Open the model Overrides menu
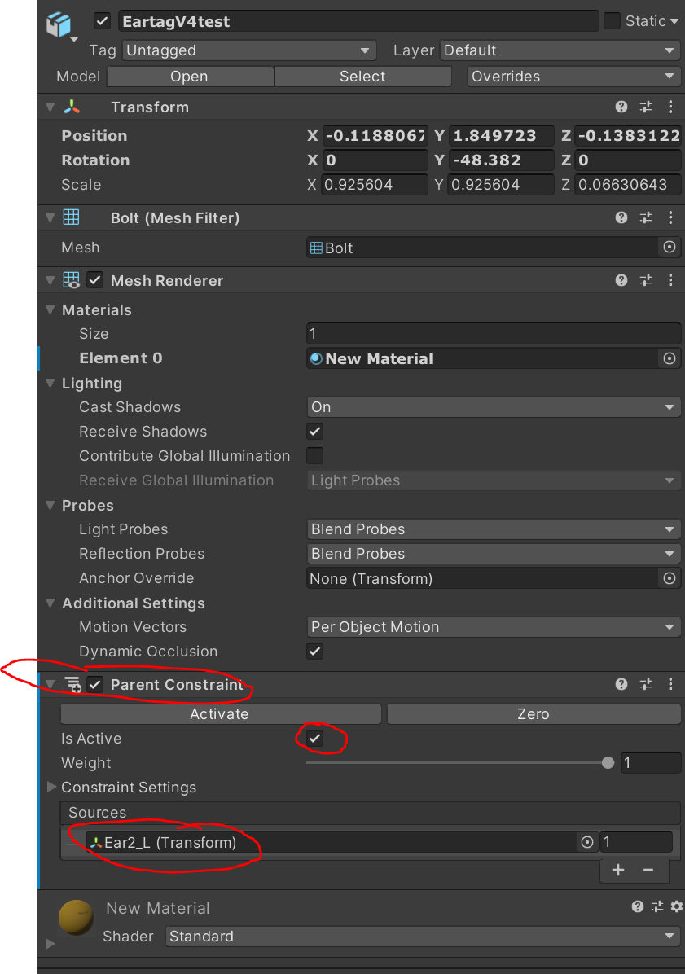This screenshot has height=974, width=685. coord(573,77)
